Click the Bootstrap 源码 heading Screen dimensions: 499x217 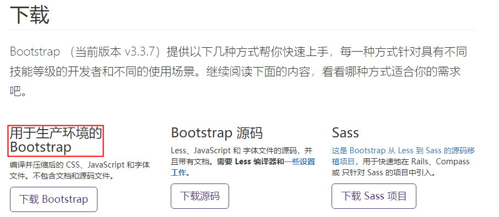[x=216, y=132]
